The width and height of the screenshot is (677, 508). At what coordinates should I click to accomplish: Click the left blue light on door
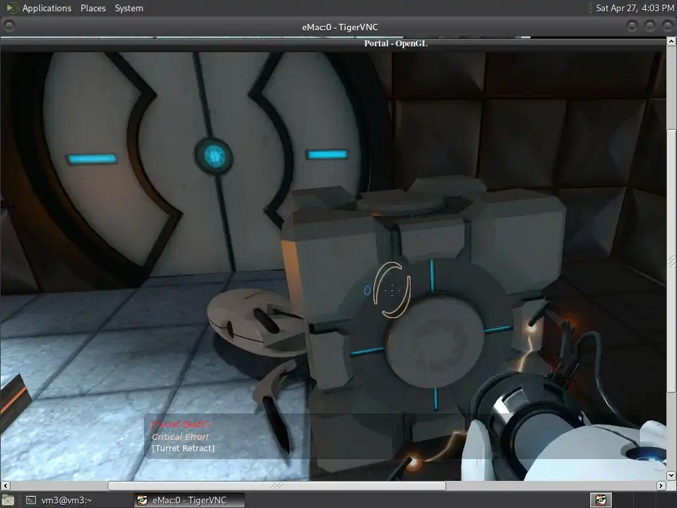[92, 159]
